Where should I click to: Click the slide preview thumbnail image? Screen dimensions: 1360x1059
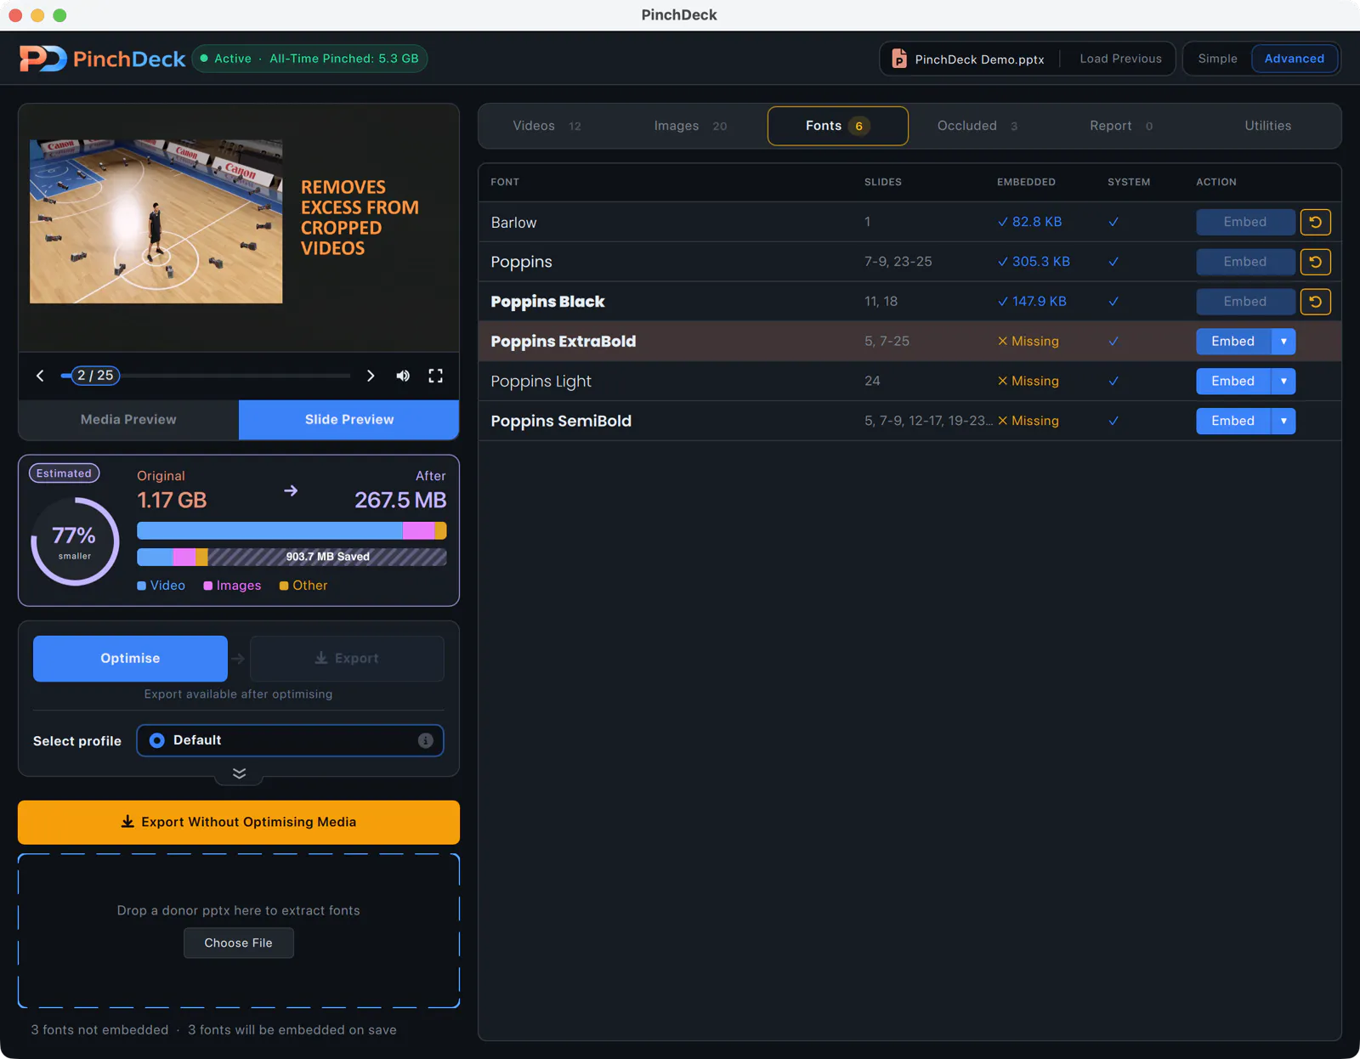156,222
